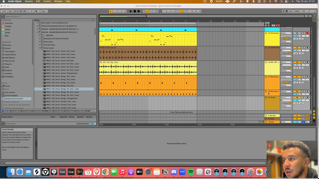
Task: Click the Arrangement Record button
Action: click(x=139, y=11)
